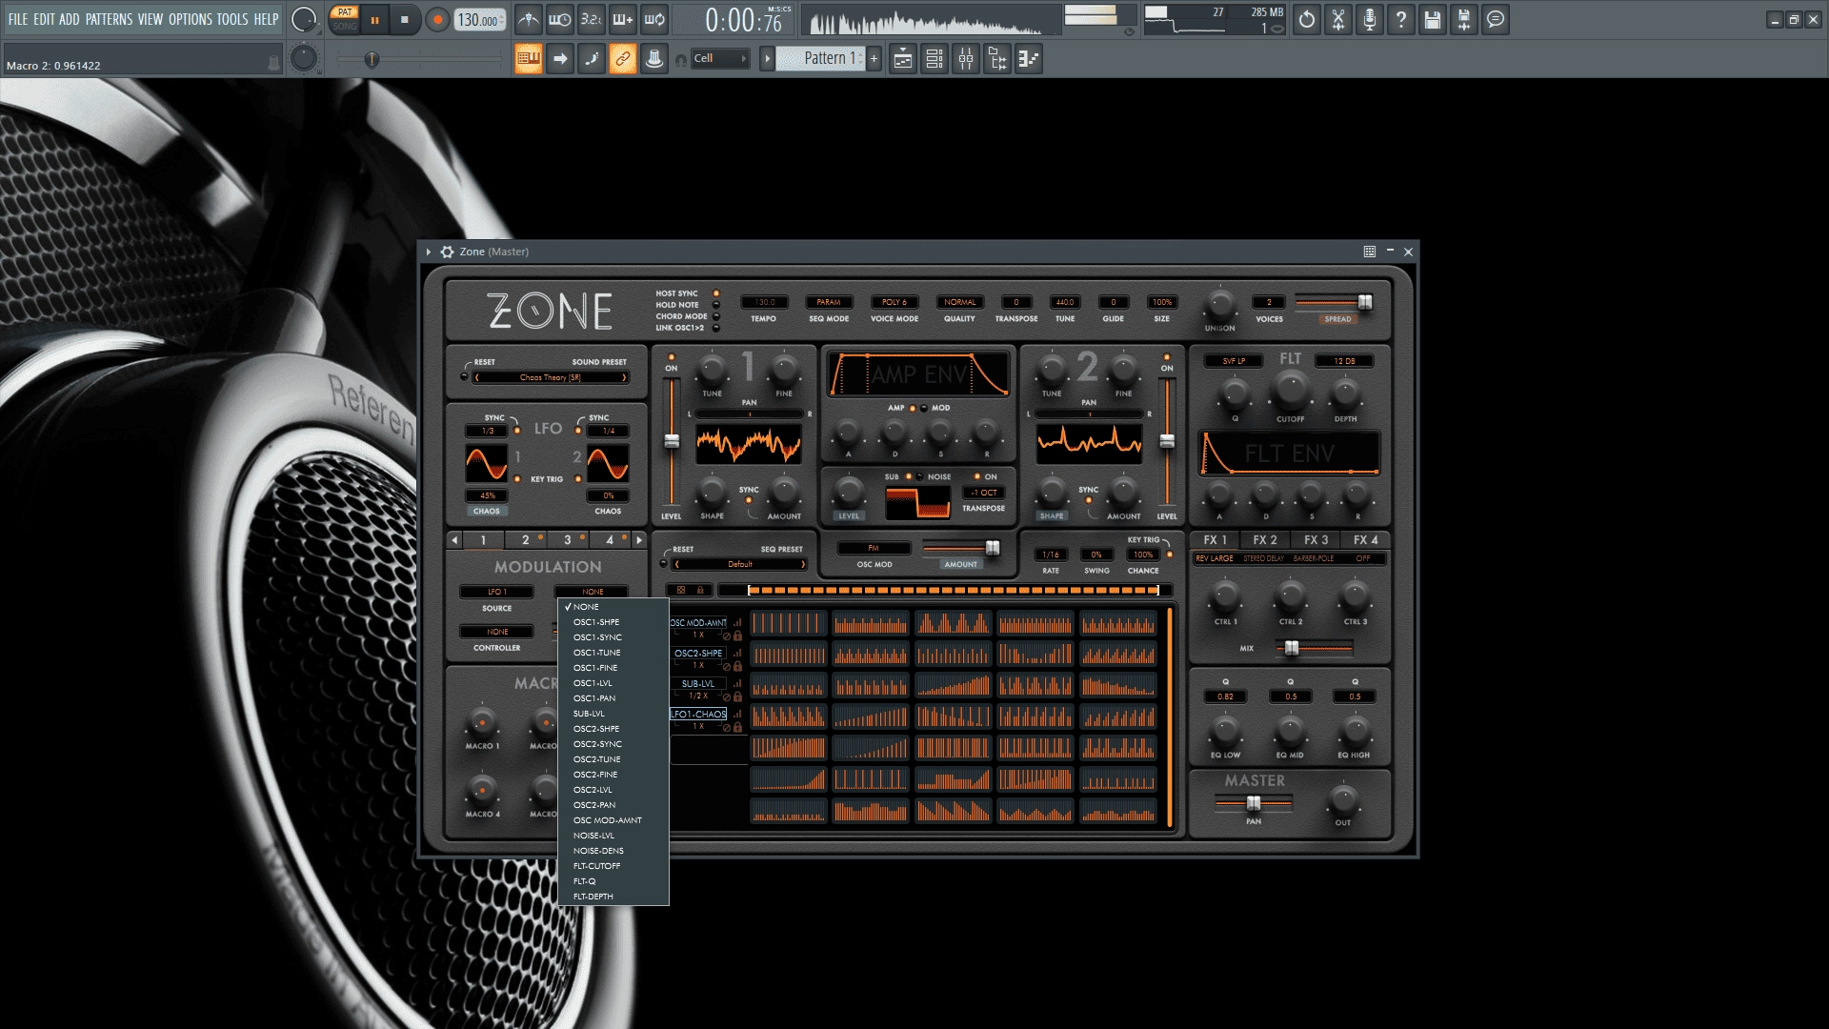This screenshot has width=1829, height=1029.
Task: Click the note/clip grouping stamp icon
Action: 654,59
